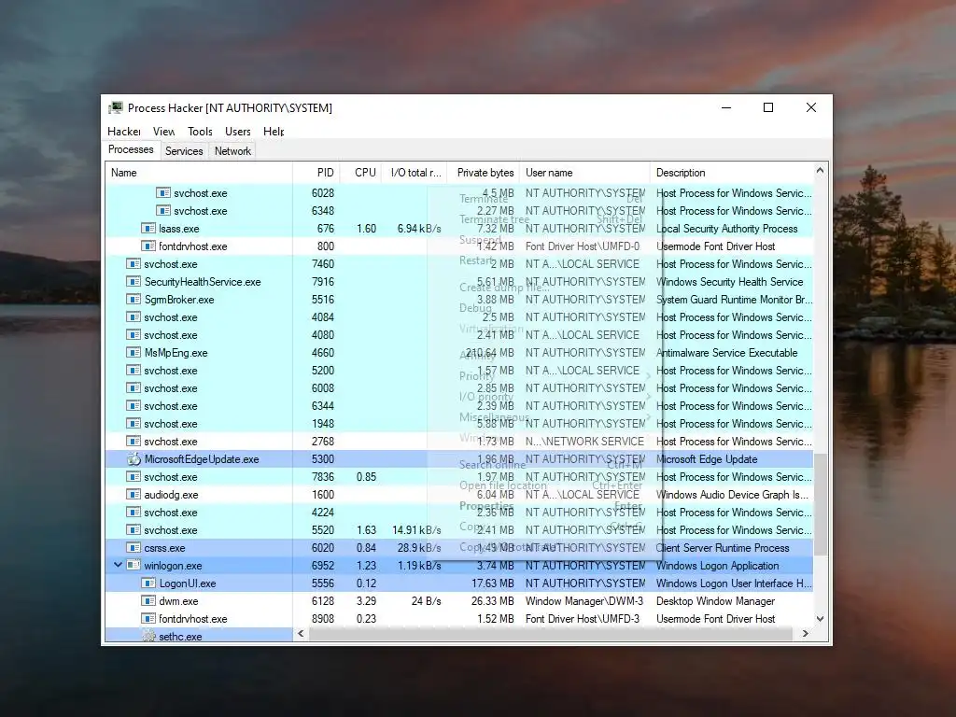Click the dwm.exe process icon
The height and width of the screenshot is (717, 956).
[x=148, y=600]
